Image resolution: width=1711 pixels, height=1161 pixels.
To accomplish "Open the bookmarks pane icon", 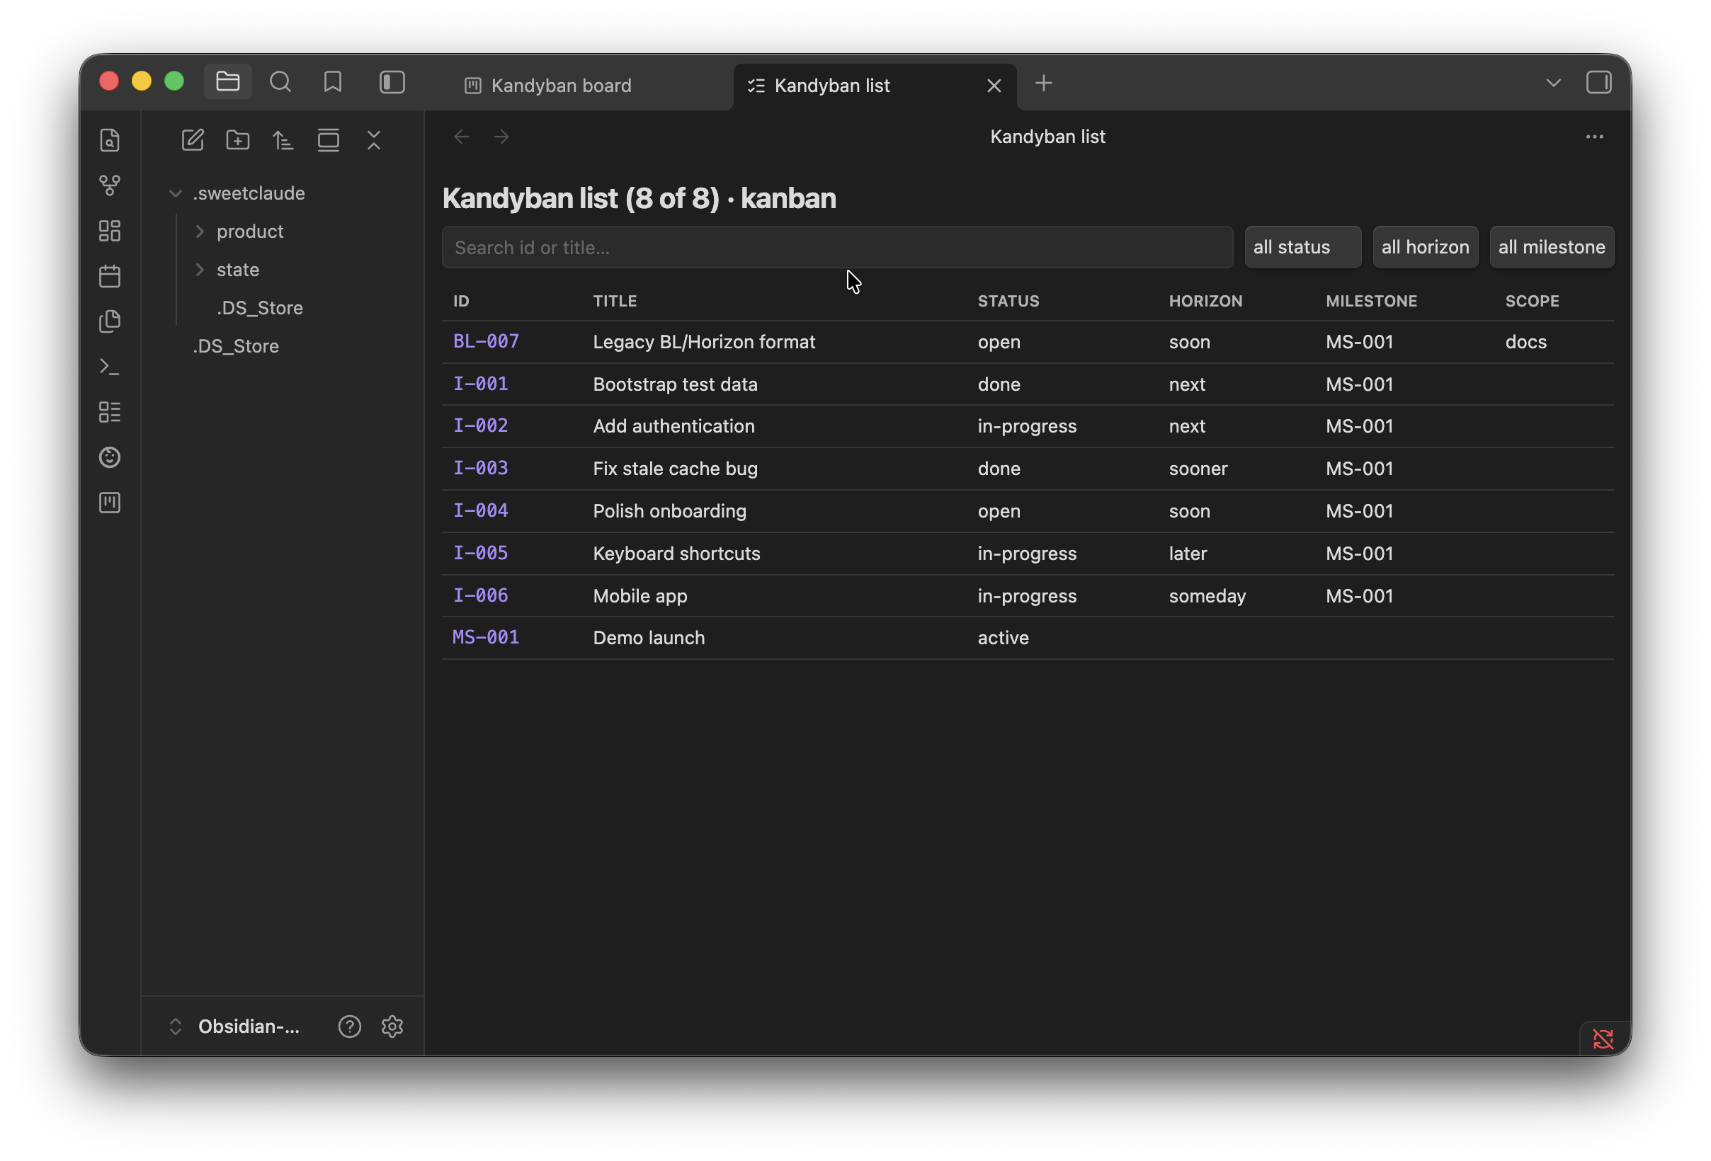I will [333, 81].
